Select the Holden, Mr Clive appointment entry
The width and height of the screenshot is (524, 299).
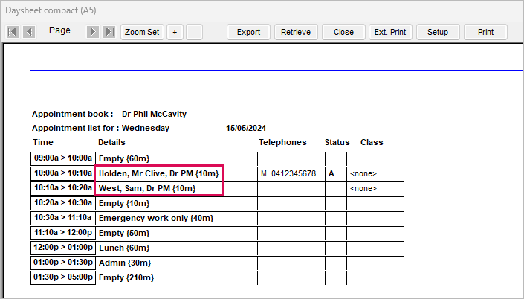pos(159,173)
